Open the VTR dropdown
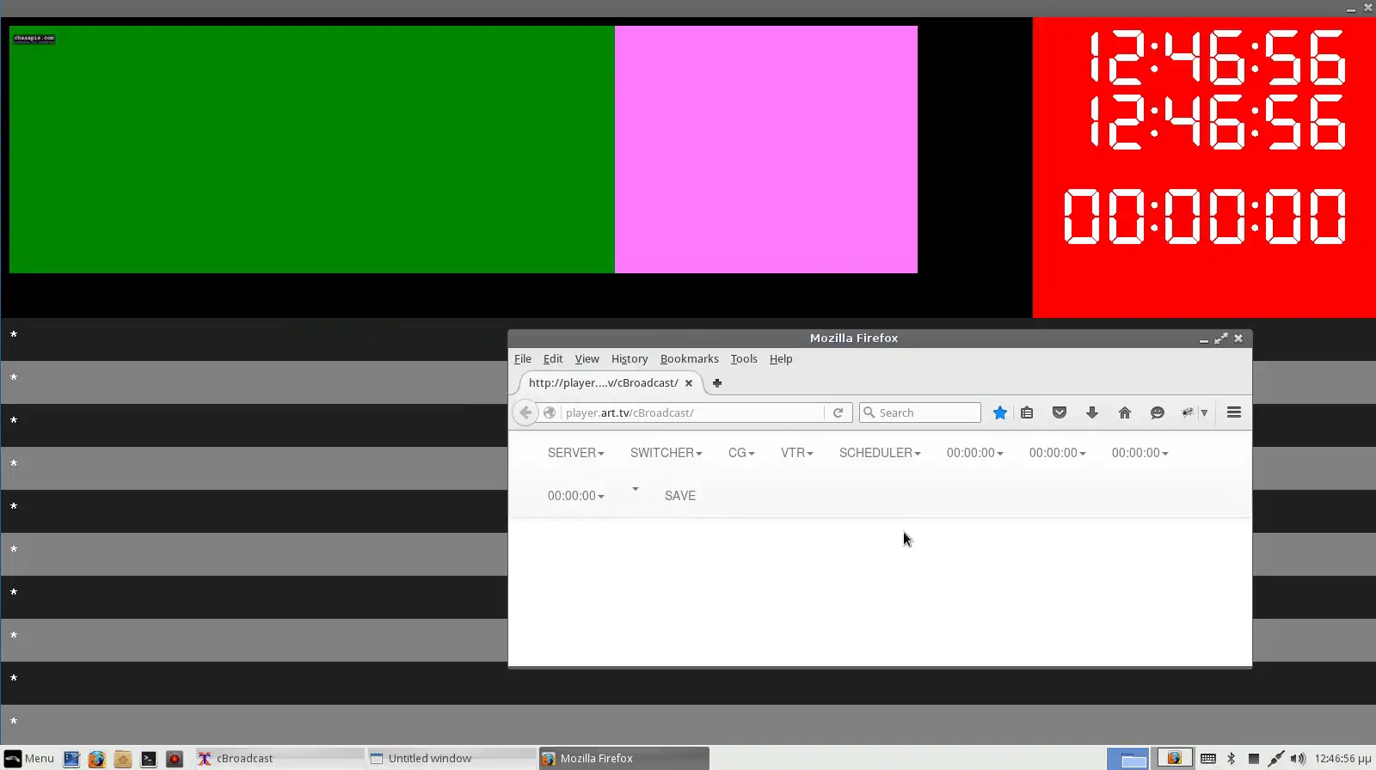Screen dimensions: 1376x770 tap(797, 453)
